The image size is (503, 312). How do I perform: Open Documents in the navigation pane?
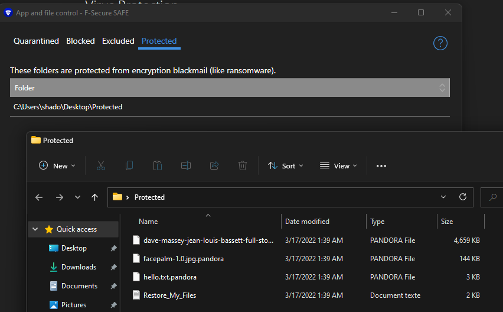pos(79,286)
